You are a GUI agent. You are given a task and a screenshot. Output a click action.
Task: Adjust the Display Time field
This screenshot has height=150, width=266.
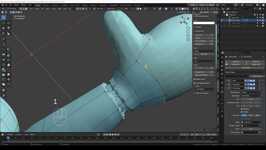coord(204,72)
